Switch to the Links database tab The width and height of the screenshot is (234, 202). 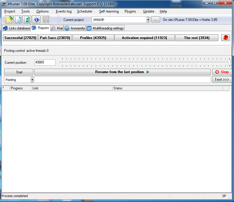coord(17,28)
